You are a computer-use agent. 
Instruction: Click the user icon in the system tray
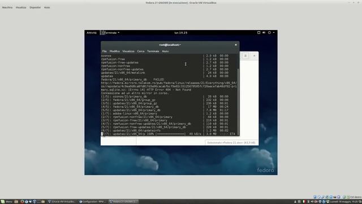tap(295, 202)
